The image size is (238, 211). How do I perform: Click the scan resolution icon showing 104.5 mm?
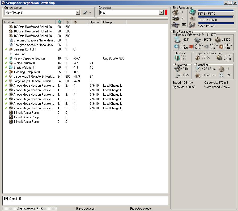198,75
